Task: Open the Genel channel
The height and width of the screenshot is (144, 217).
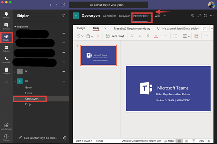Action: [29, 88]
